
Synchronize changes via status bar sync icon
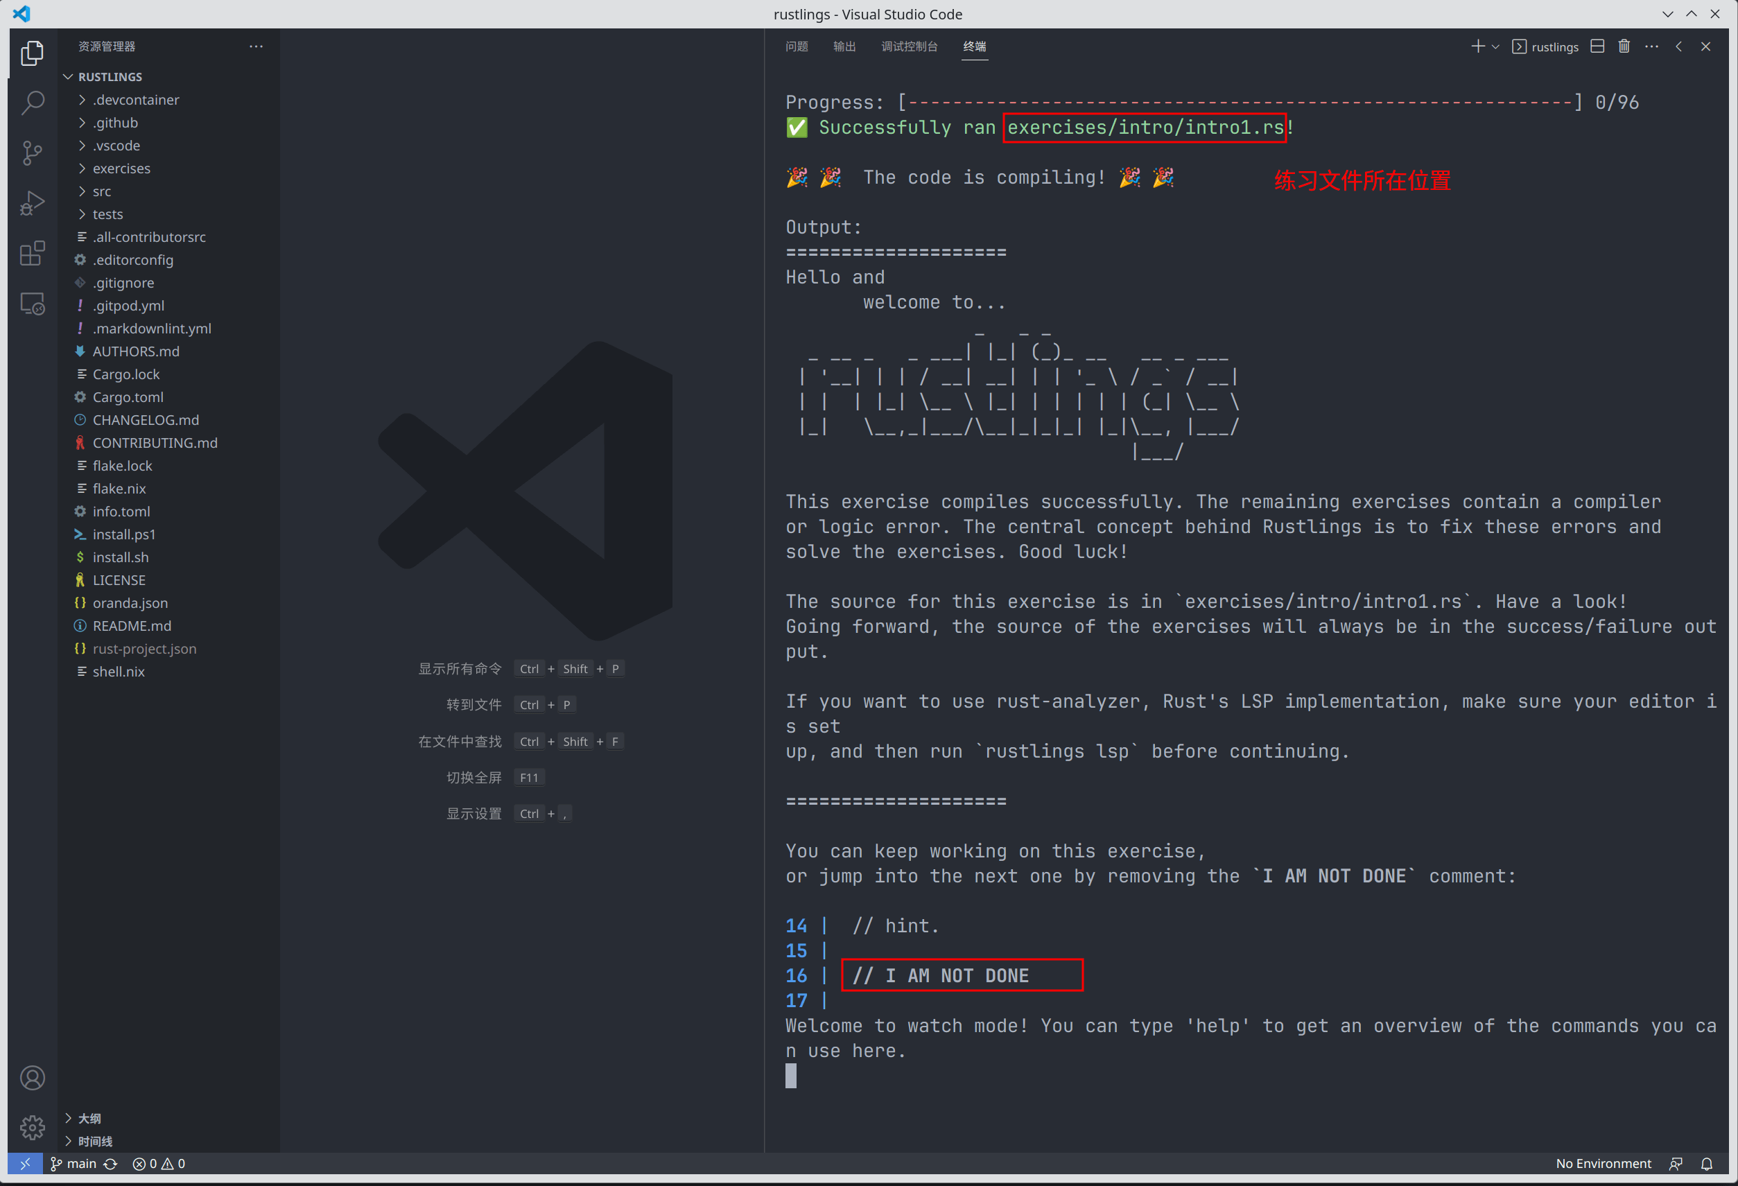coord(111,1165)
